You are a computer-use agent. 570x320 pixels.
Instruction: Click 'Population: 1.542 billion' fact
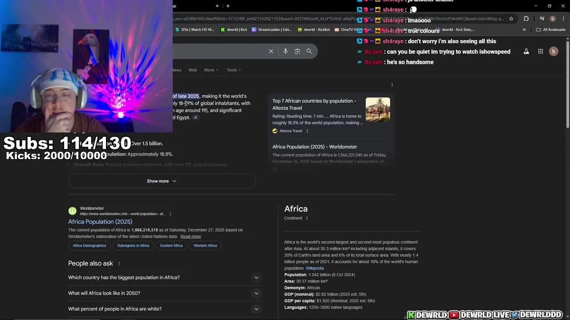[x=320, y=275]
